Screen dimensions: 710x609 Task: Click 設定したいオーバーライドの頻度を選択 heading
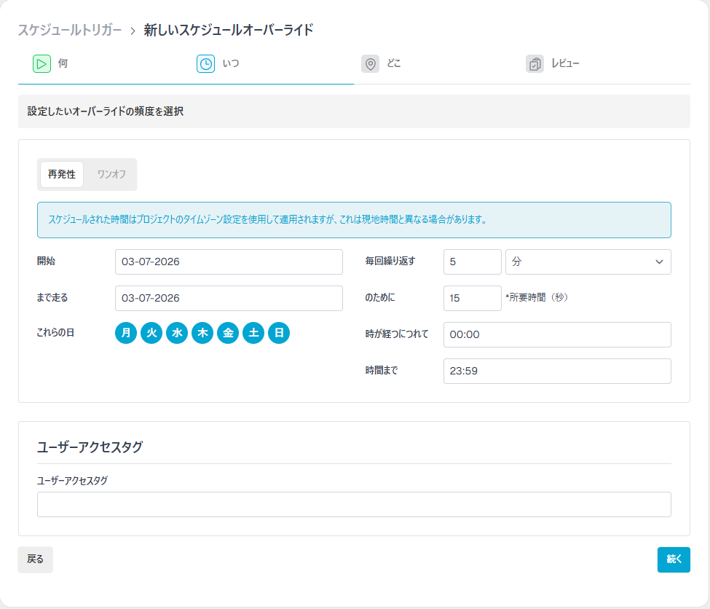(106, 111)
